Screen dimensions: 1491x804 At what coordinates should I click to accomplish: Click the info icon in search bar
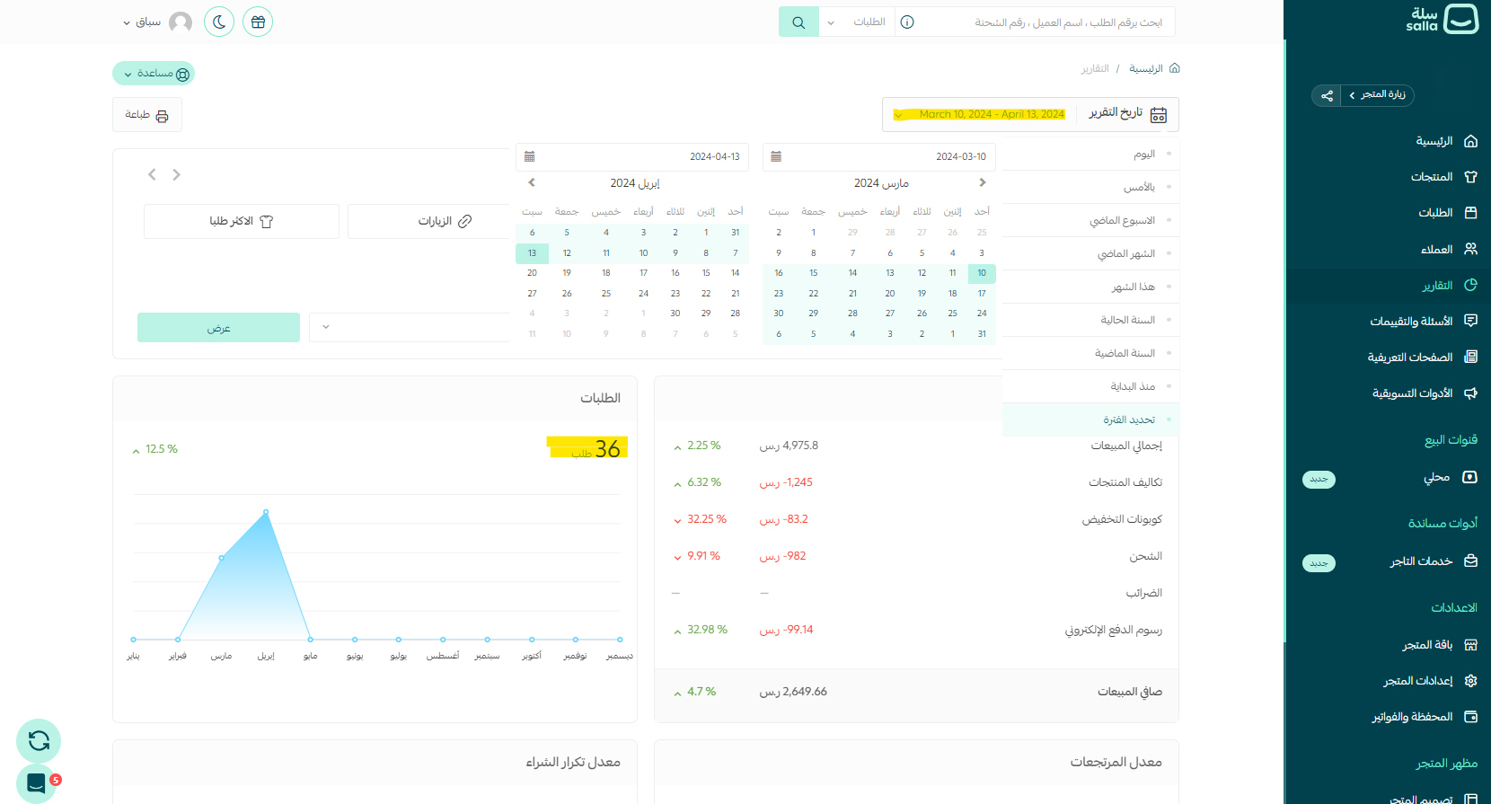tap(907, 22)
